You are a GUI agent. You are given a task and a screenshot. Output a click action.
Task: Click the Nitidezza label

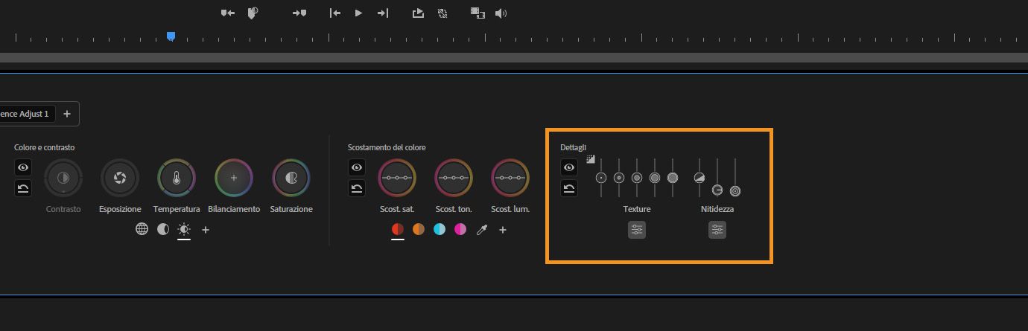[717, 209]
